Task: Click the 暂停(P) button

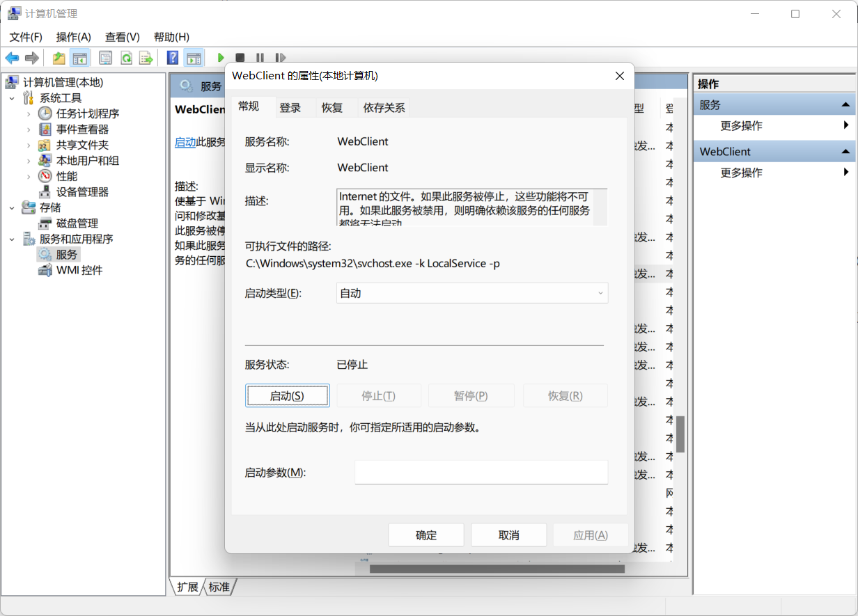Action: 471,395
